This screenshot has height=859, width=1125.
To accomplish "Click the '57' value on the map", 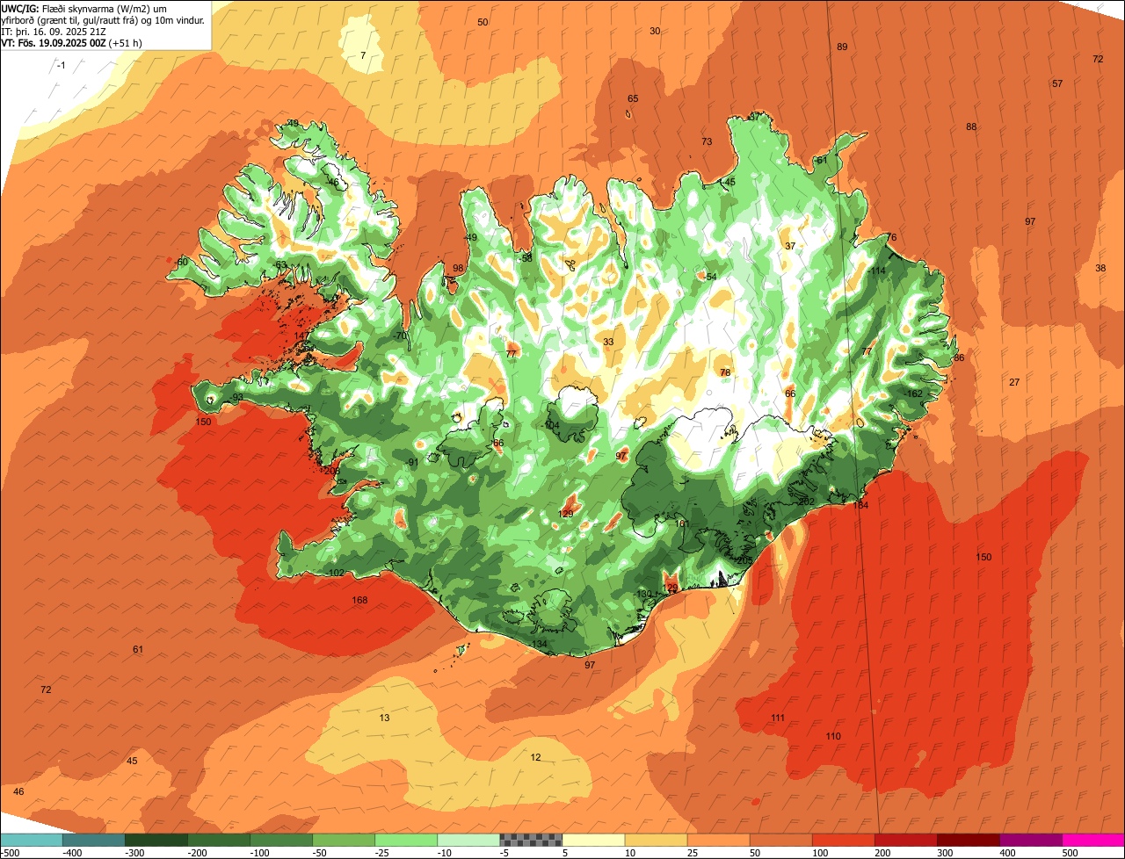I will pos(1057,84).
